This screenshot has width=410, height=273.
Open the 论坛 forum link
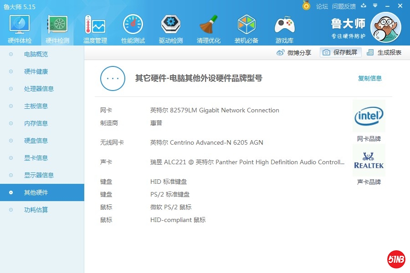coord(322,6)
